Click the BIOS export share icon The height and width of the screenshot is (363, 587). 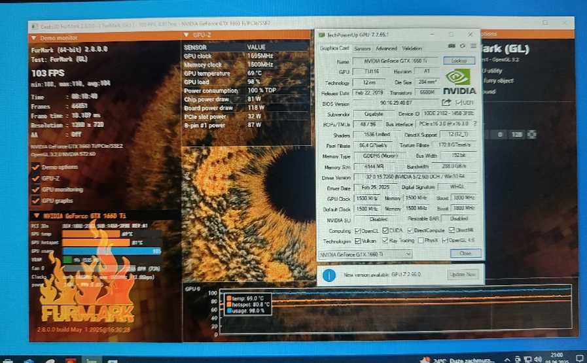446,103
